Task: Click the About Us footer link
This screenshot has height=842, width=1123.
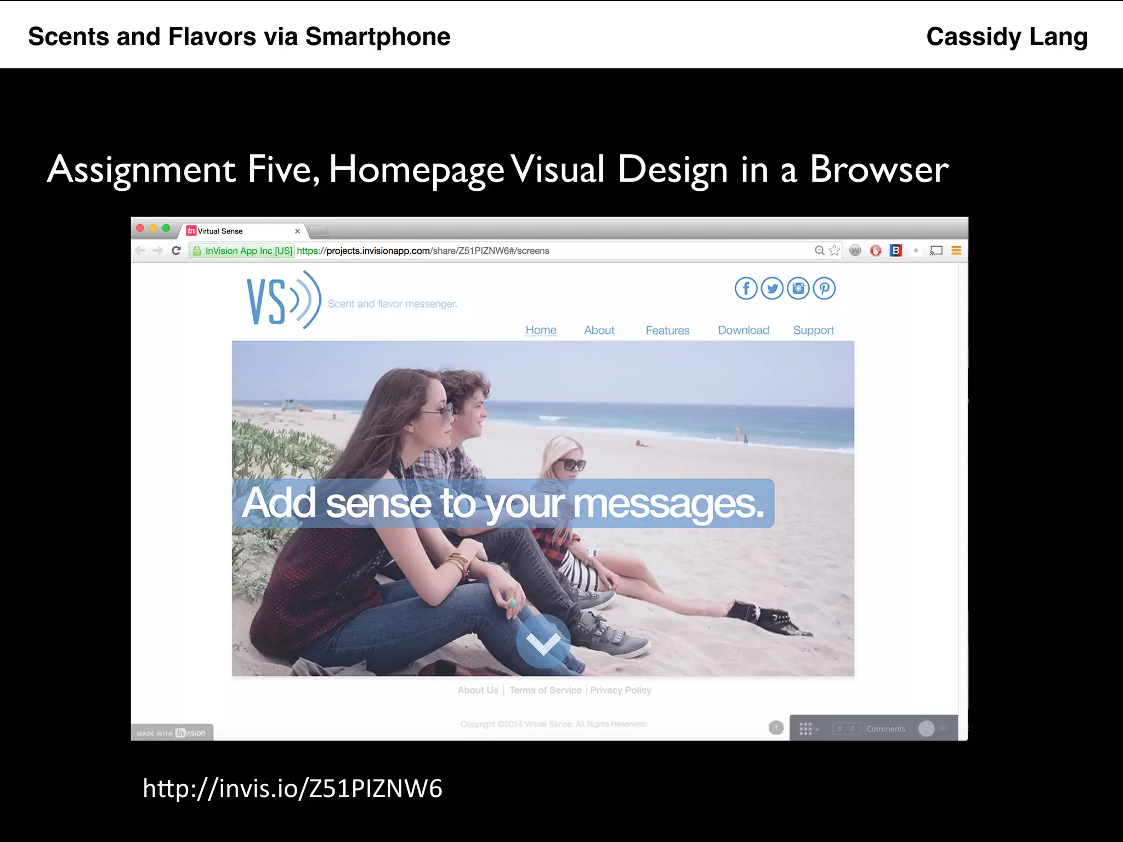Action: click(478, 690)
